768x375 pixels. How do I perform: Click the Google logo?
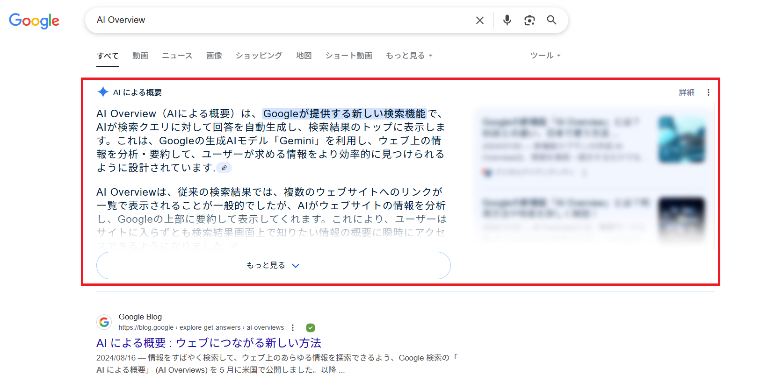click(34, 21)
